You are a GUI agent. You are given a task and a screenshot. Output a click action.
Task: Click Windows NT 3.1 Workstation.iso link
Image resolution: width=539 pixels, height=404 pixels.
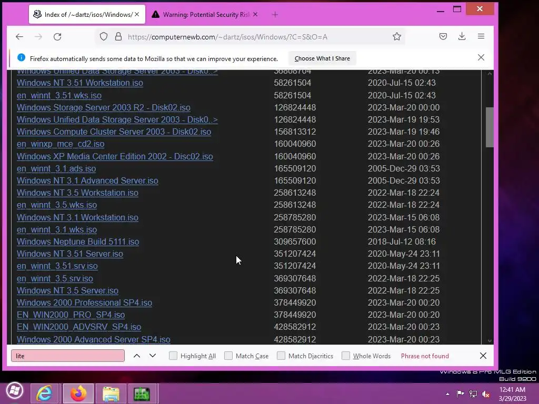tap(77, 217)
